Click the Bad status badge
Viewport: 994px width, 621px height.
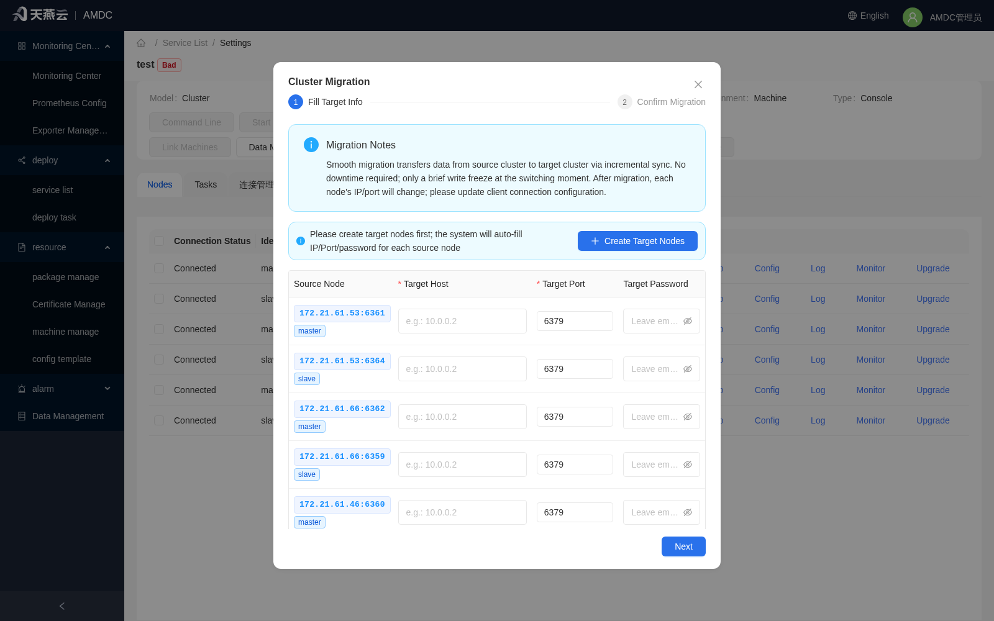[x=169, y=65]
